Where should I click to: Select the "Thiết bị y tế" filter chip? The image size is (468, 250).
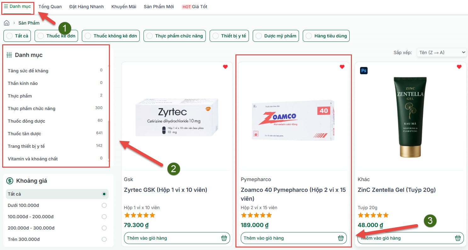[229, 36]
